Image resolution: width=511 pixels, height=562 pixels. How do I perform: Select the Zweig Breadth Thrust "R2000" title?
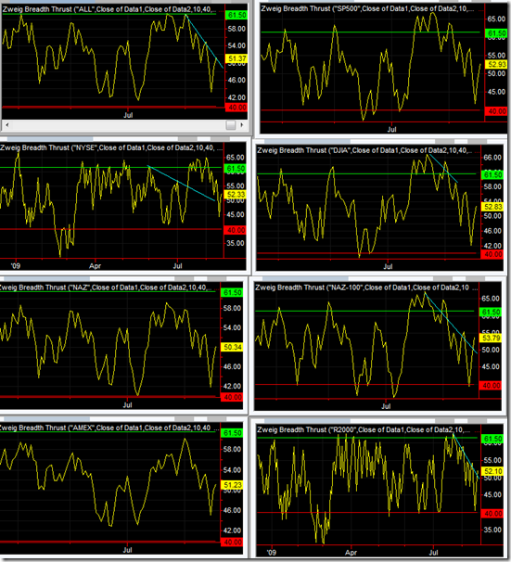[x=361, y=429]
